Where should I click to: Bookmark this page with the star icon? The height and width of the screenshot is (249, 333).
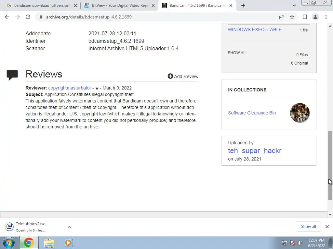pyautogui.click(x=292, y=17)
